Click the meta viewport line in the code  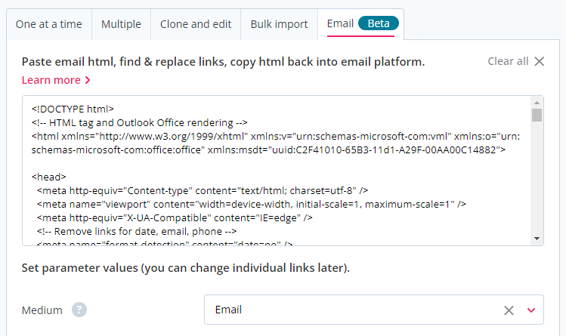coord(252,205)
